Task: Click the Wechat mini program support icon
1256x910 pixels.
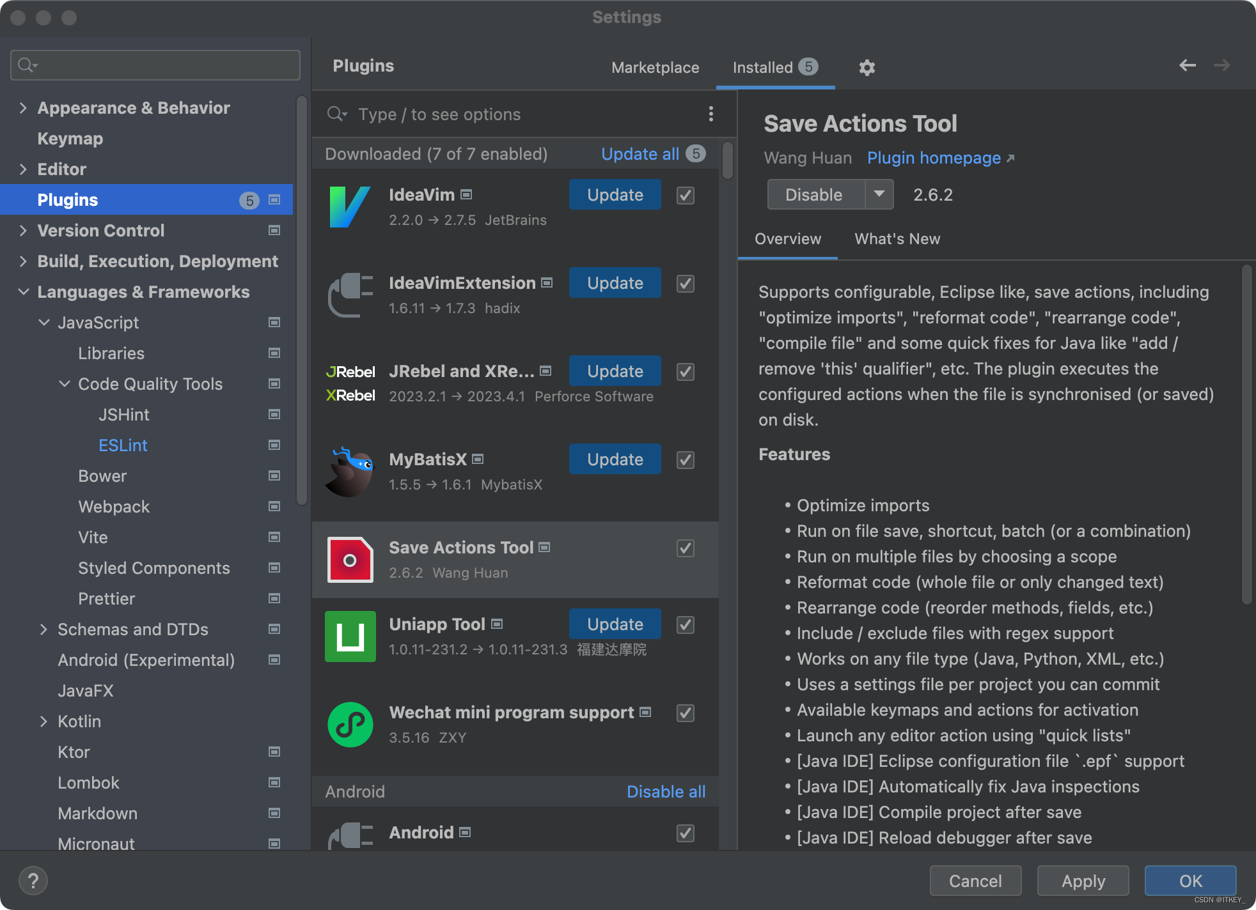Action: (x=351, y=724)
